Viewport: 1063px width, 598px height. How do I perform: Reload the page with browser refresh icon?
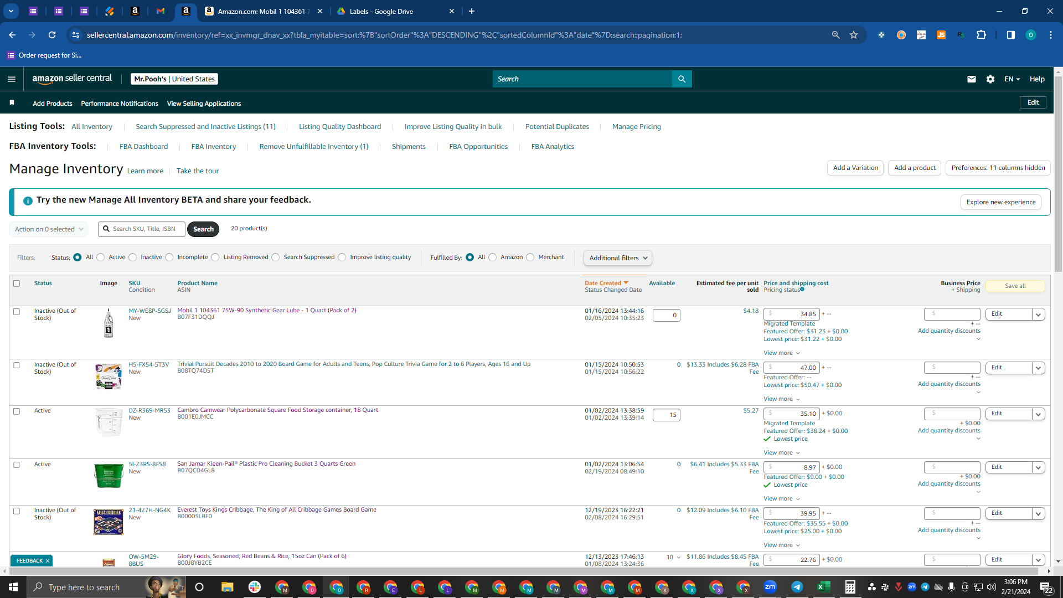pyautogui.click(x=52, y=35)
